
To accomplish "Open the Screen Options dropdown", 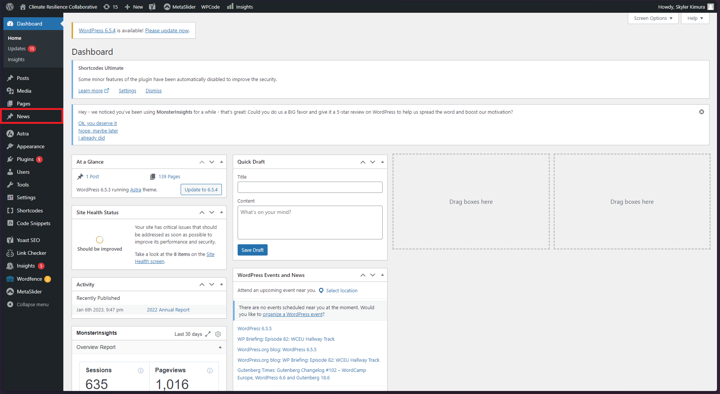I will point(653,18).
